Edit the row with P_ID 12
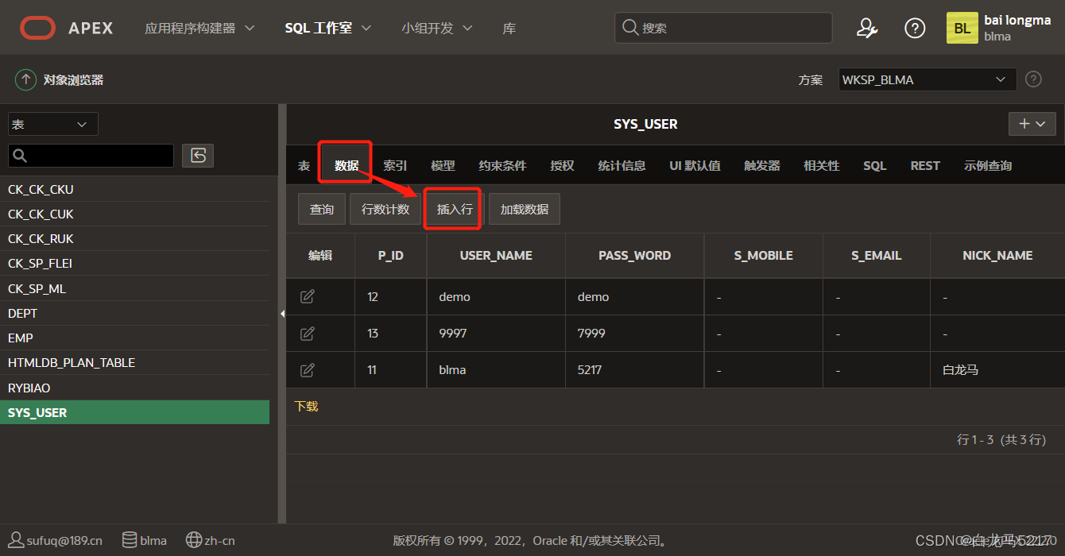 [x=308, y=296]
